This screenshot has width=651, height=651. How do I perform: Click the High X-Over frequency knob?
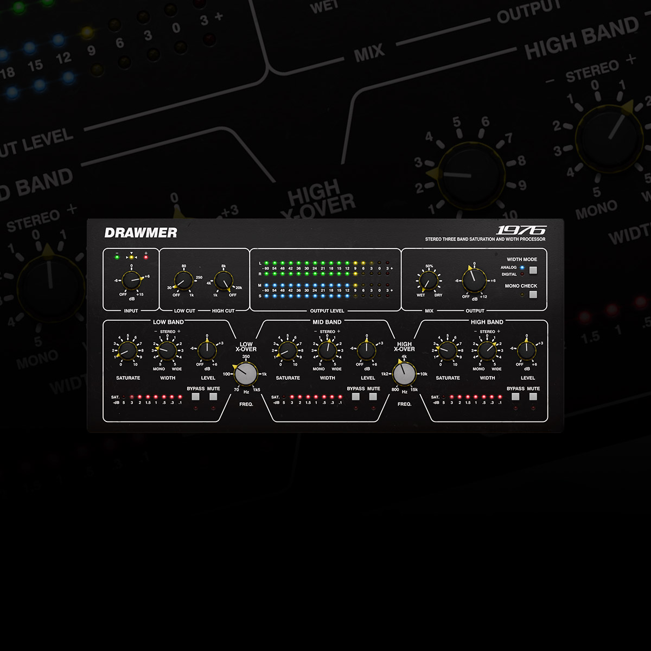404,374
